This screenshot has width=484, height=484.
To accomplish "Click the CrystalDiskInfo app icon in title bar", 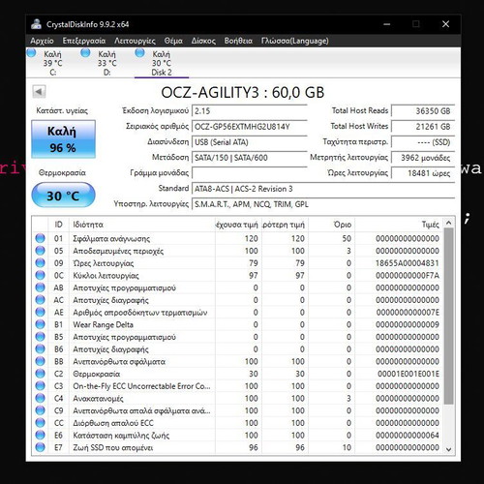I will [36, 24].
